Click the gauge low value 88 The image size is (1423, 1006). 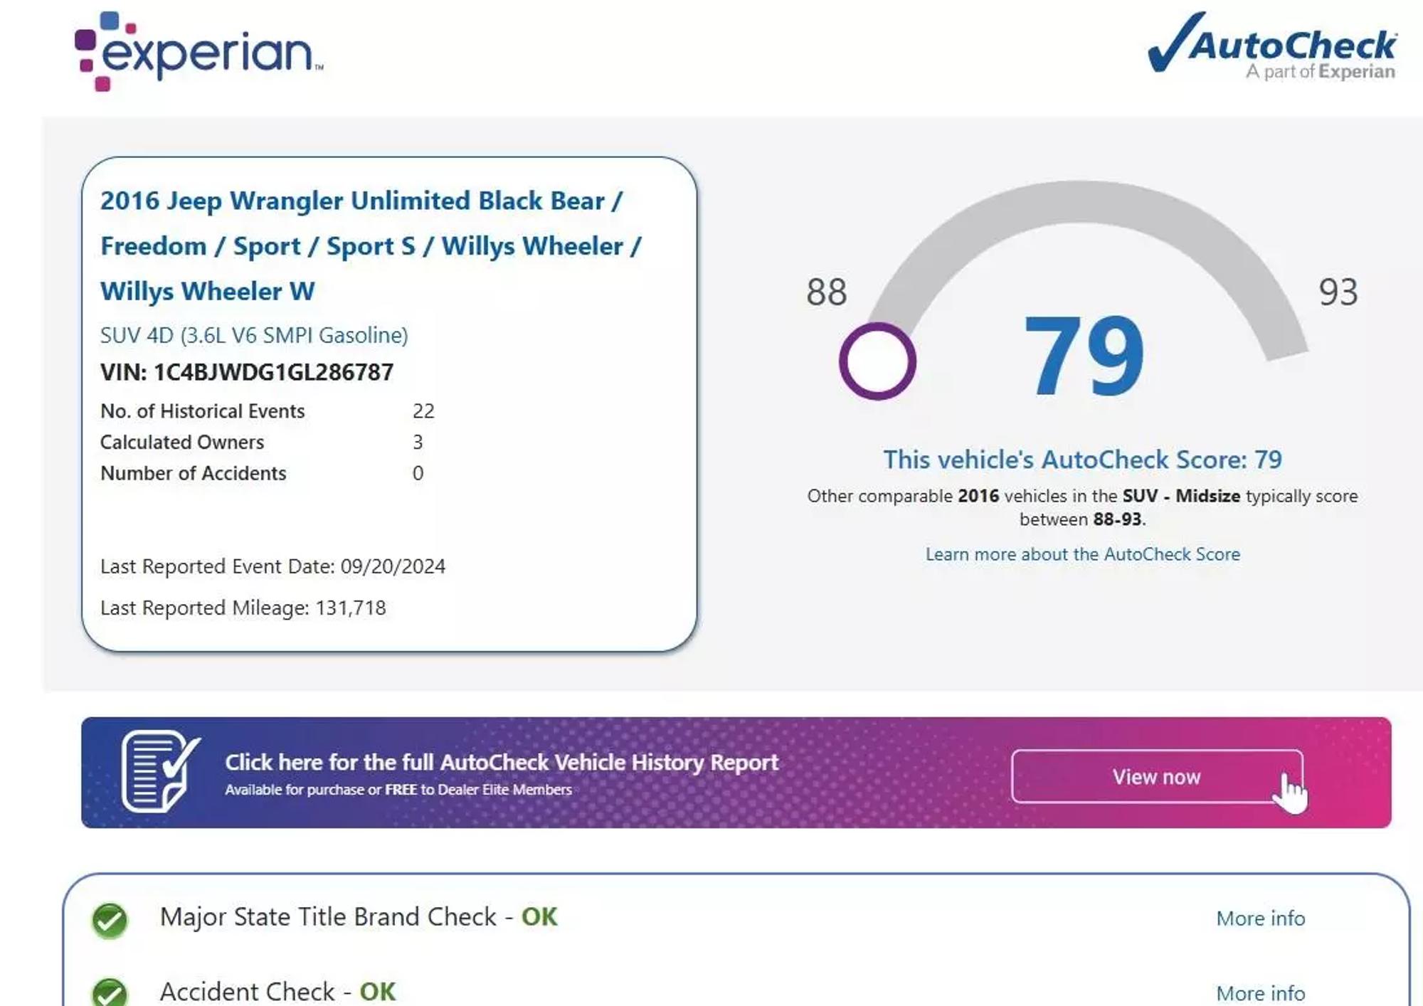(826, 292)
